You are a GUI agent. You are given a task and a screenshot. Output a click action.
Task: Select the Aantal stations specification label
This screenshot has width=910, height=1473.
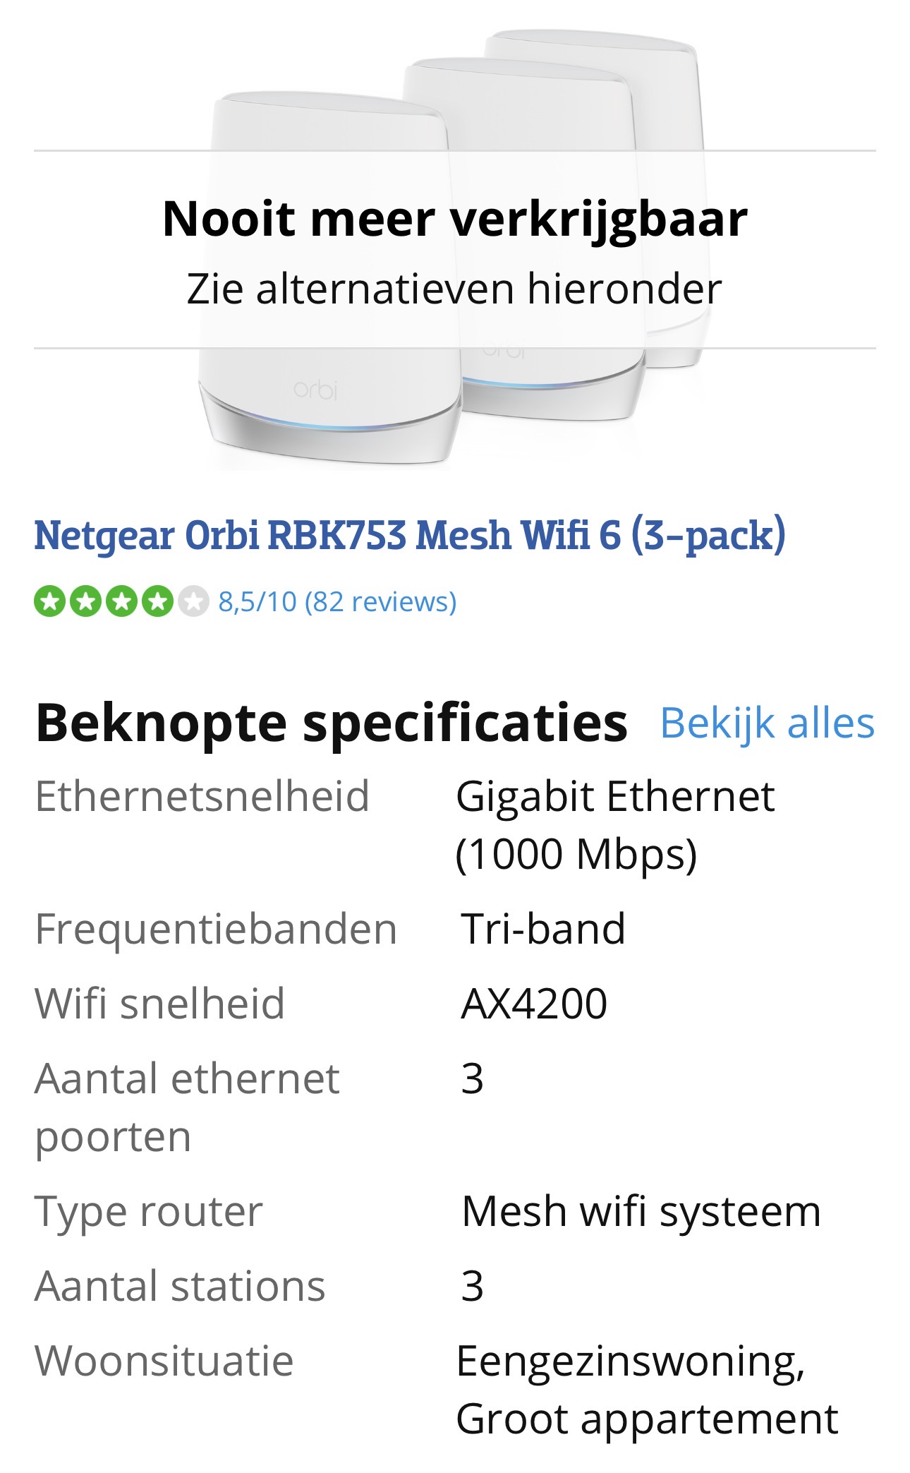[180, 1286]
